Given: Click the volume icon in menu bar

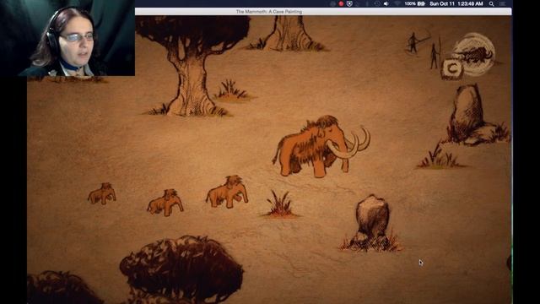Looking at the screenshot, I should [386, 3].
